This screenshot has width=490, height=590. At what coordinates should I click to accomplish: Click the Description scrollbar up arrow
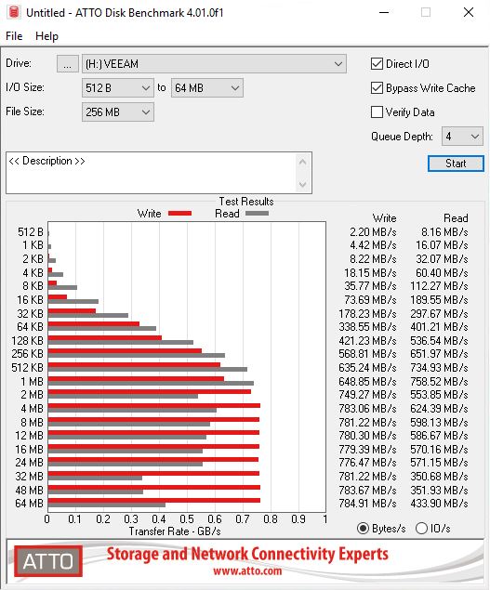coord(302,163)
